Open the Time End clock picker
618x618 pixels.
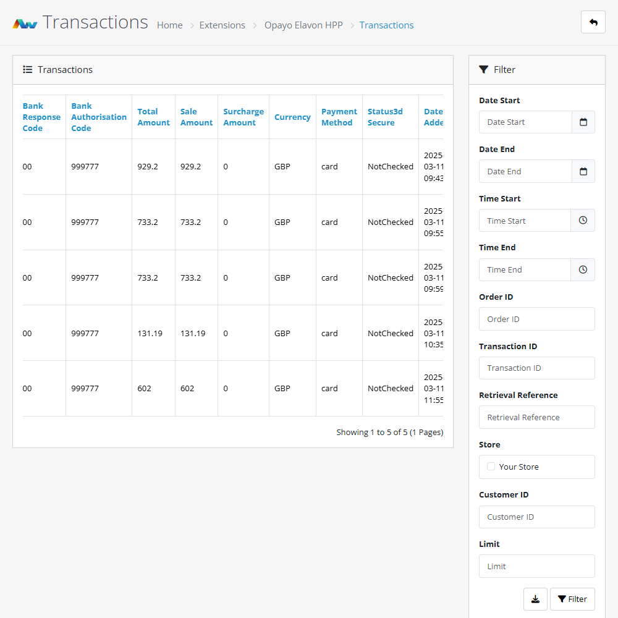pos(583,270)
